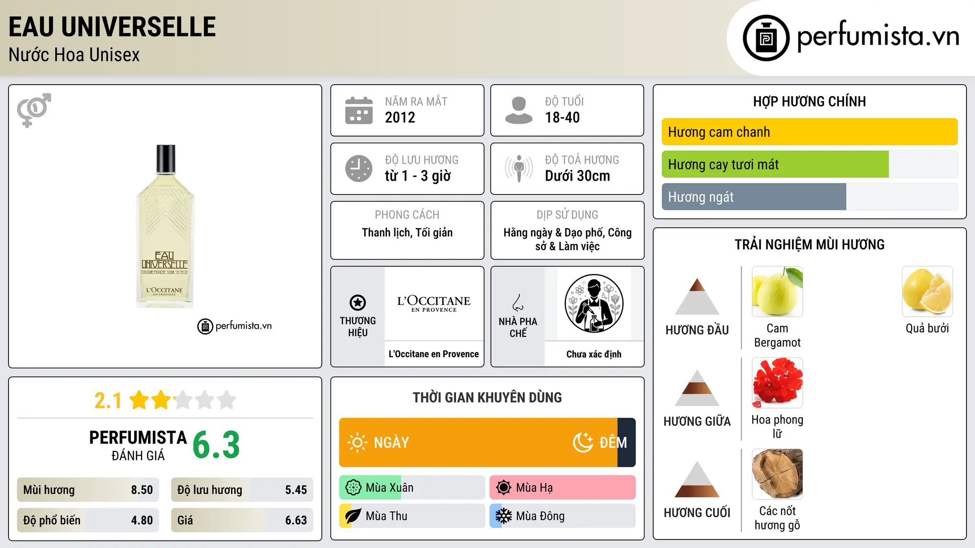The width and height of the screenshot is (975, 548).
Task: Click the Độ phổ biến 4.80 score bar
Action: click(x=88, y=520)
